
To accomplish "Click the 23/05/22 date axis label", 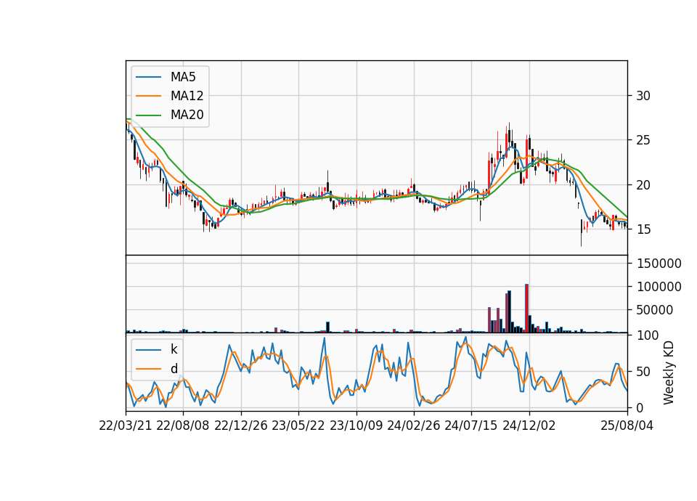I will tap(298, 425).
